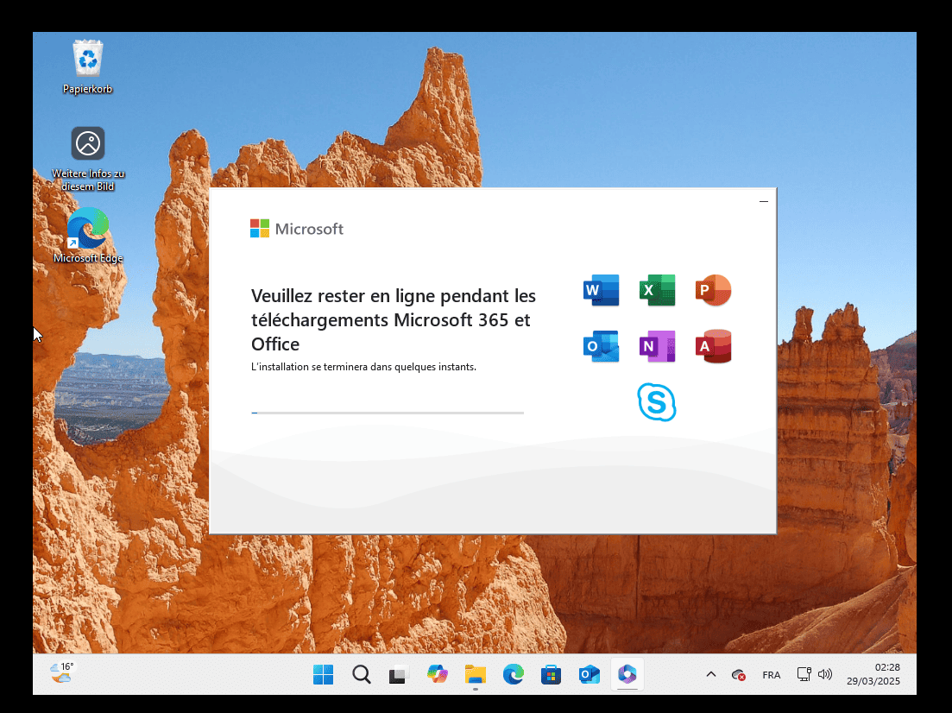Viewport: 952px width, 713px height.
Task: Click the Skype icon in installer
Action: point(657,402)
